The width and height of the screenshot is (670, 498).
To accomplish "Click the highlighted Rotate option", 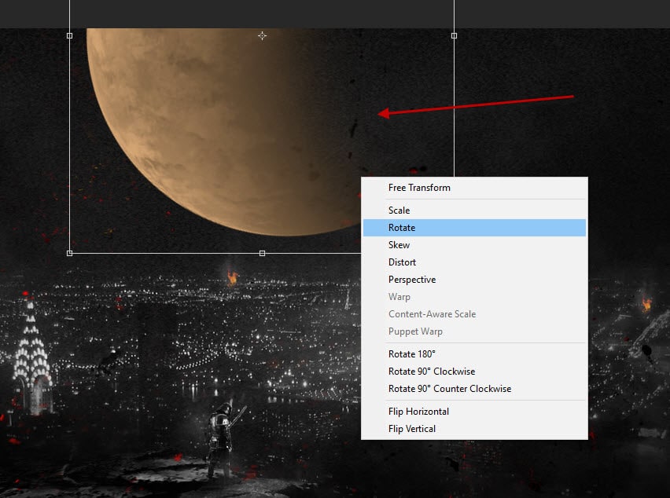I will tap(402, 228).
